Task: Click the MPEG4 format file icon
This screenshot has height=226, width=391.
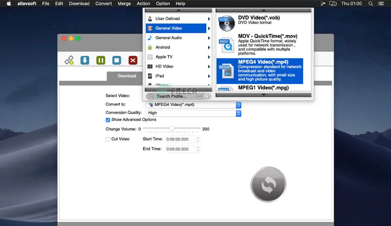Action: click(x=226, y=71)
